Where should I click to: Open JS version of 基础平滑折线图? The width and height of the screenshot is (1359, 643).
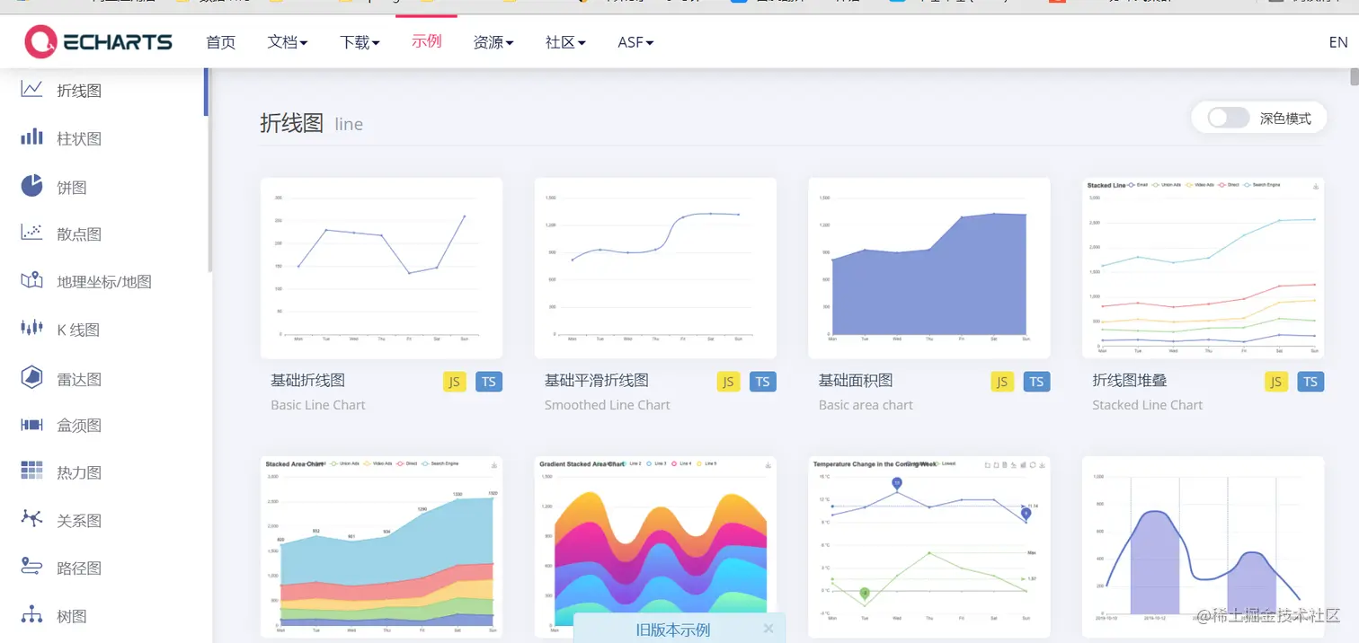tap(728, 382)
